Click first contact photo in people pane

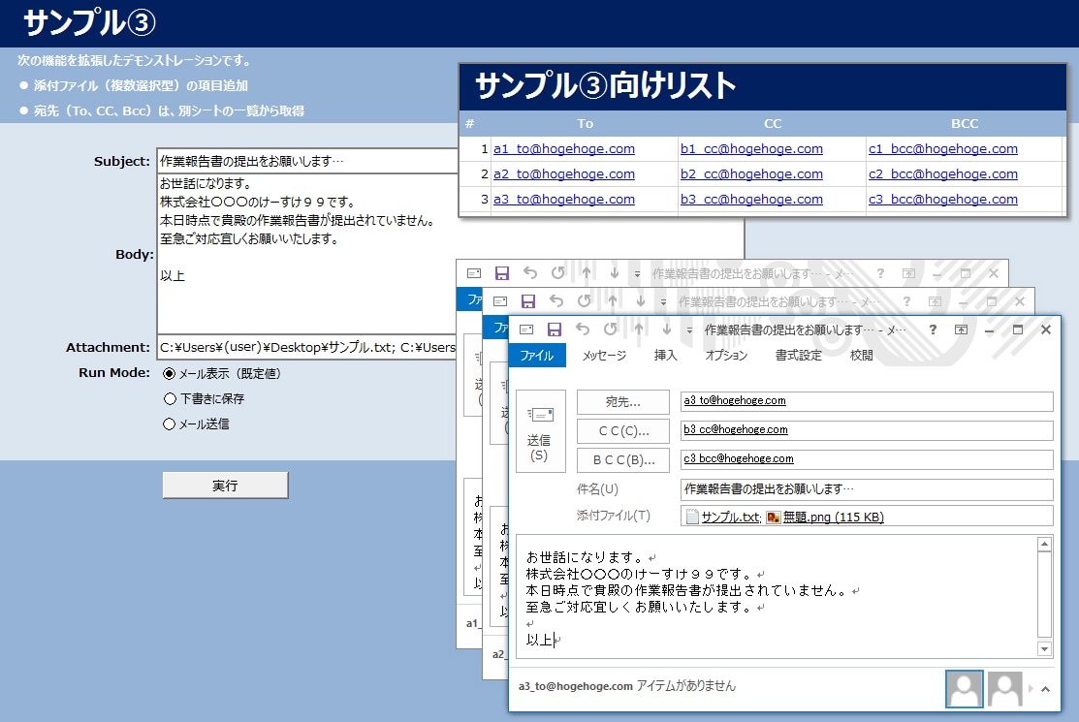(964, 689)
